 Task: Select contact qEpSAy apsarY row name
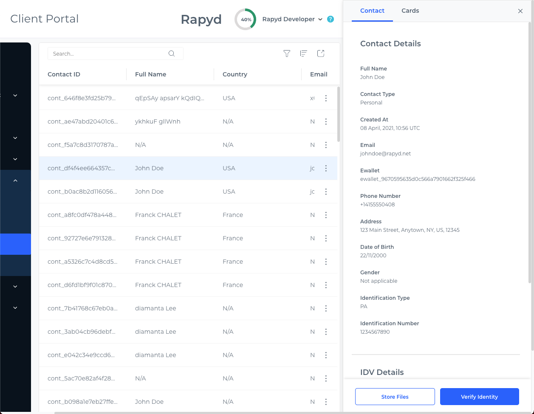point(170,98)
